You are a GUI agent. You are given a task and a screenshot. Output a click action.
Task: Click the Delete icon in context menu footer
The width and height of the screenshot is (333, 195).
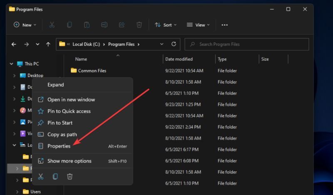[x=70, y=176]
